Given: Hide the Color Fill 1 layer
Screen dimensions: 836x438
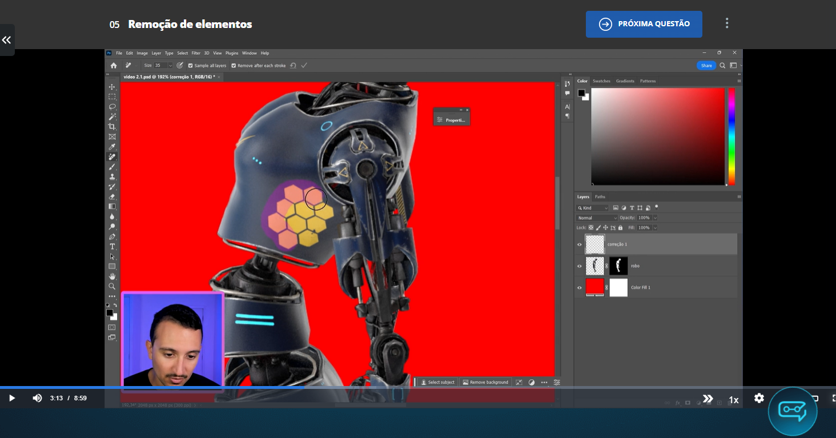Looking at the screenshot, I should [580, 287].
